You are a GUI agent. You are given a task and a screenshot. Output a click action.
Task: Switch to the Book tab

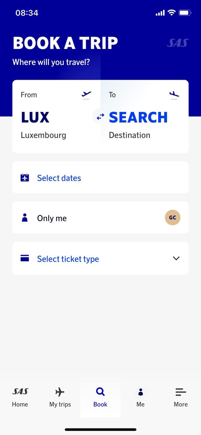click(x=100, y=397)
